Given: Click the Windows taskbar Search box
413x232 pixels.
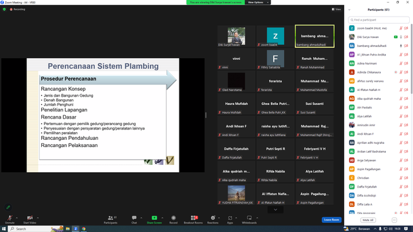Looking at the screenshot, I should point(36,229).
